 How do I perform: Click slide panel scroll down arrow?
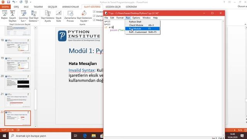coord(36,126)
